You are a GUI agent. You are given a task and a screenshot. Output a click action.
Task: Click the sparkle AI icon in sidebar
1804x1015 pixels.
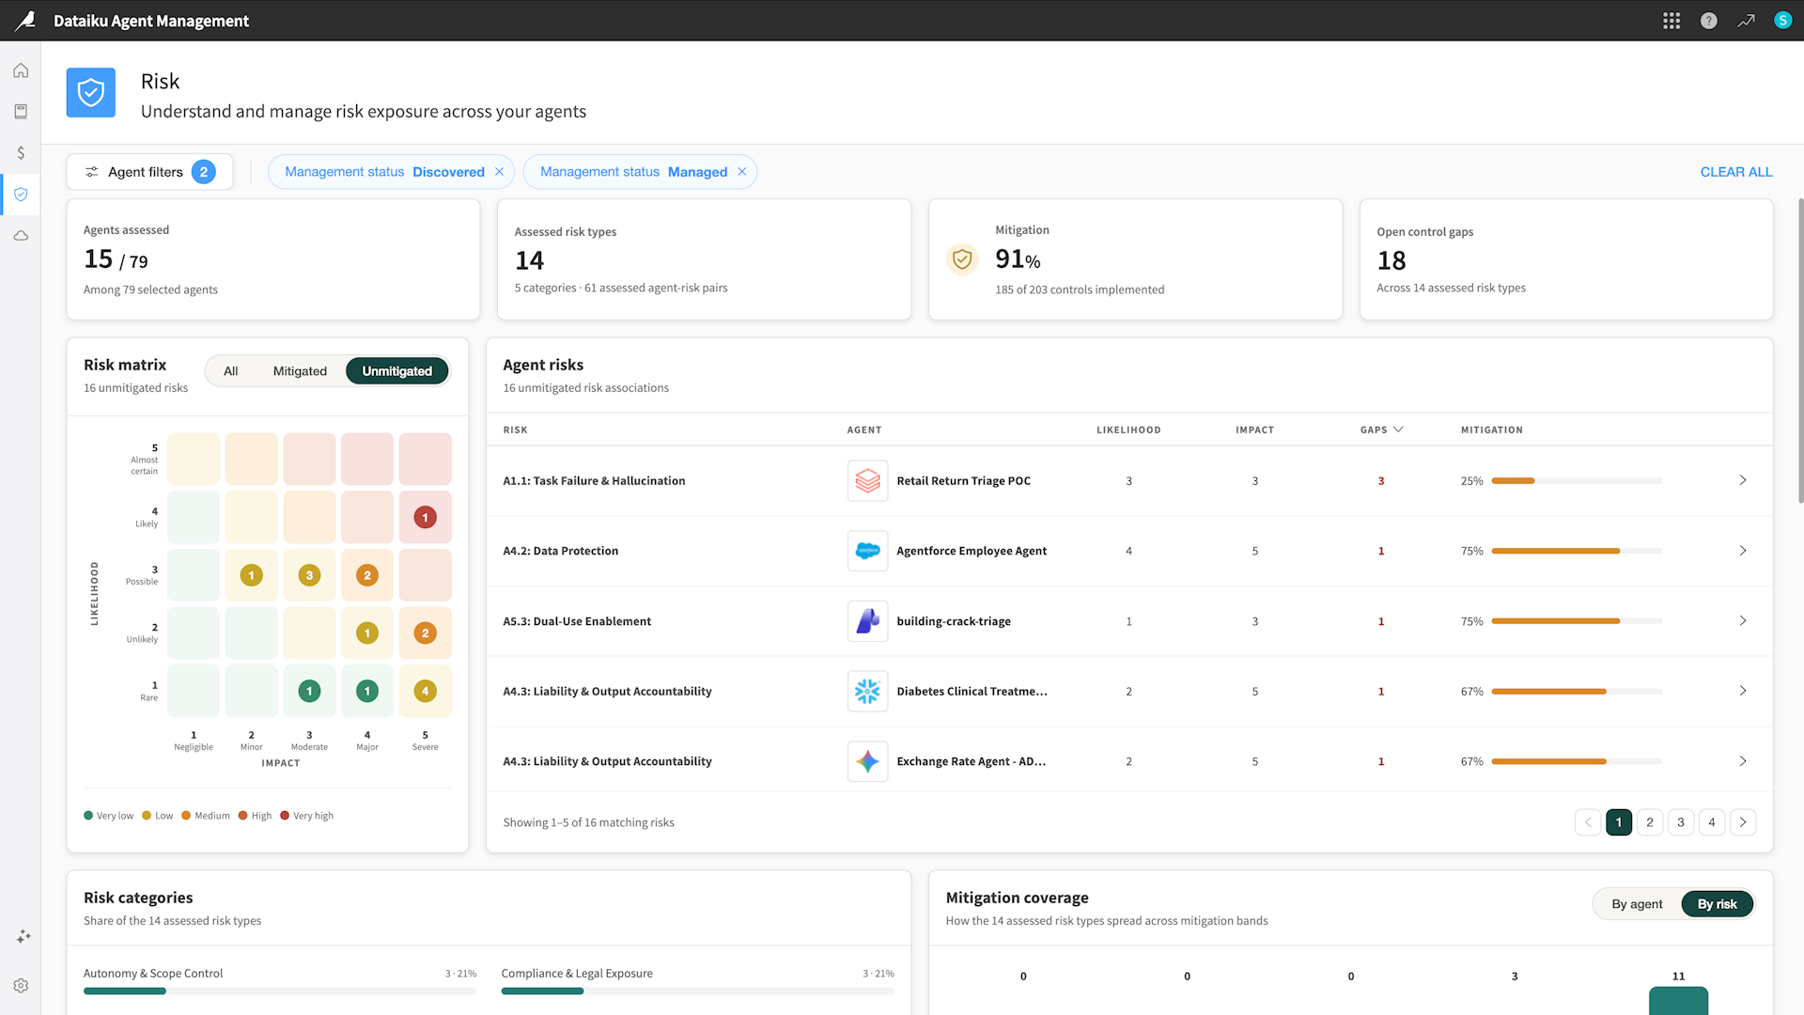23,936
